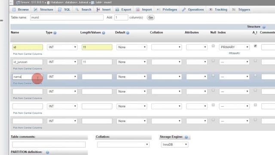The width and height of the screenshot is (275, 155).
Task: Click the Tracking eye icon
Action: click(211, 9)
